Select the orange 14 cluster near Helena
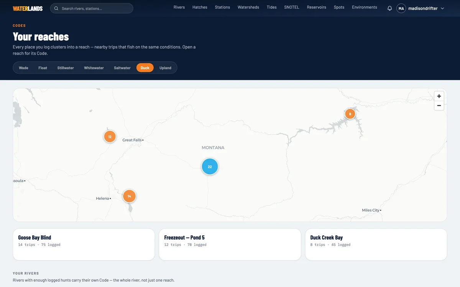 coord(129,196)
